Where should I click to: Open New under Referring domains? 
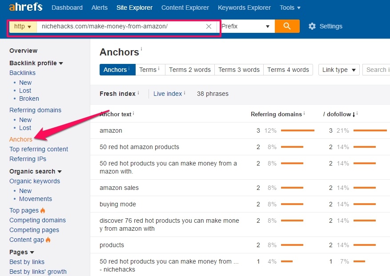tap(25, 120)
